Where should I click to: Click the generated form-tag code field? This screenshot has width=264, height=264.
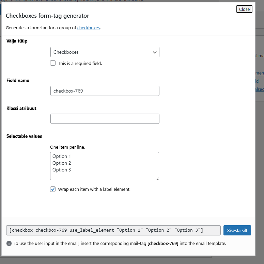point(113,230)
